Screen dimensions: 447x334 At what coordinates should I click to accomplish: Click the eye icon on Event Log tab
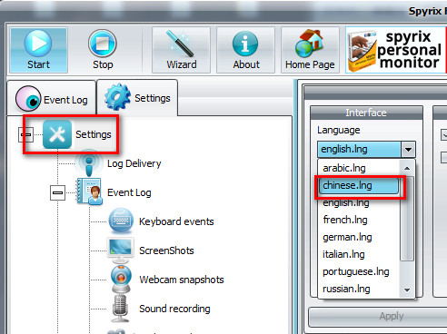[28, 99]
